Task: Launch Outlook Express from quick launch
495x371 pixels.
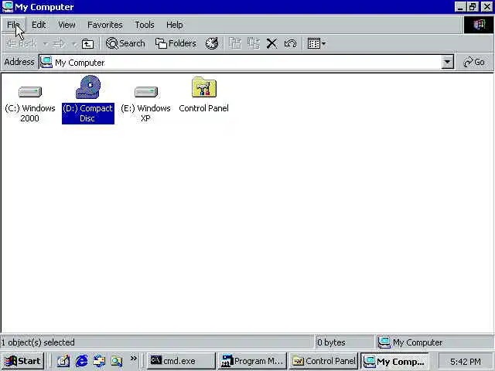Action: coord(99,361)
